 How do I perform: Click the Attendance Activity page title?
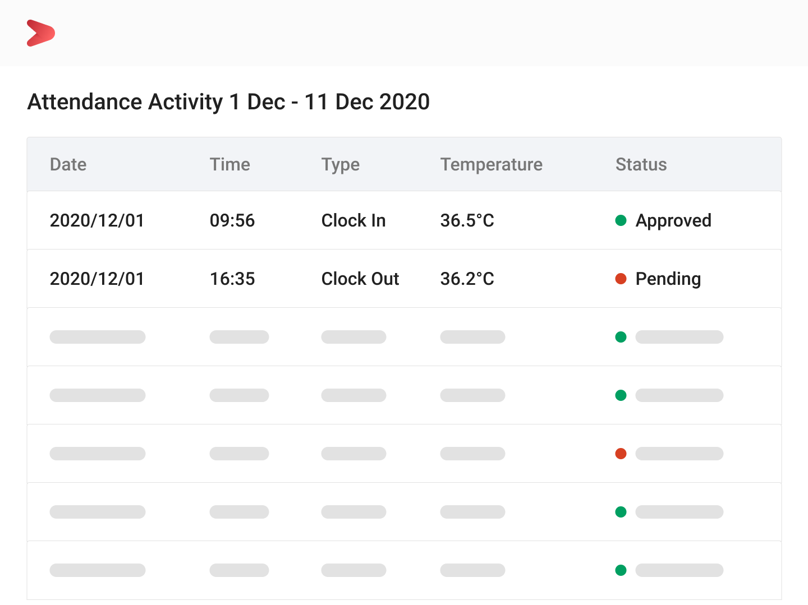click(x=228, y=102)
